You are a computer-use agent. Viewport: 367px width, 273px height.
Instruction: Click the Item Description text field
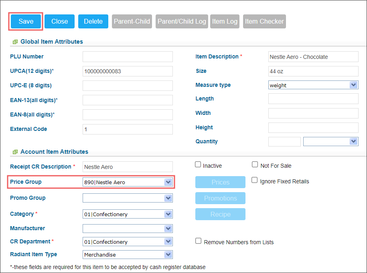313,57
